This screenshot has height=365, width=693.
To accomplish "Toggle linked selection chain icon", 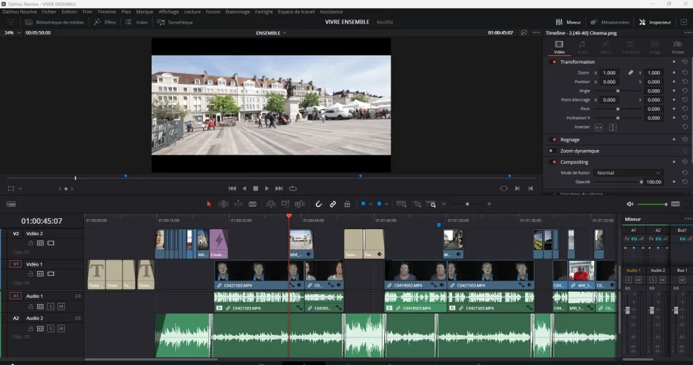I will pos(333,204).
